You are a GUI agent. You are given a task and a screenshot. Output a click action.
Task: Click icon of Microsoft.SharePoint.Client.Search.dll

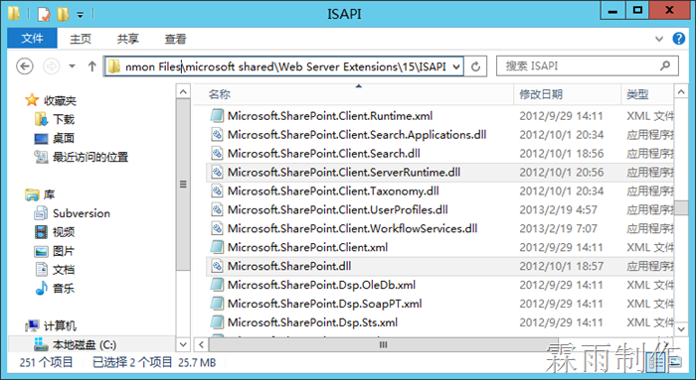tap(217, 153)
